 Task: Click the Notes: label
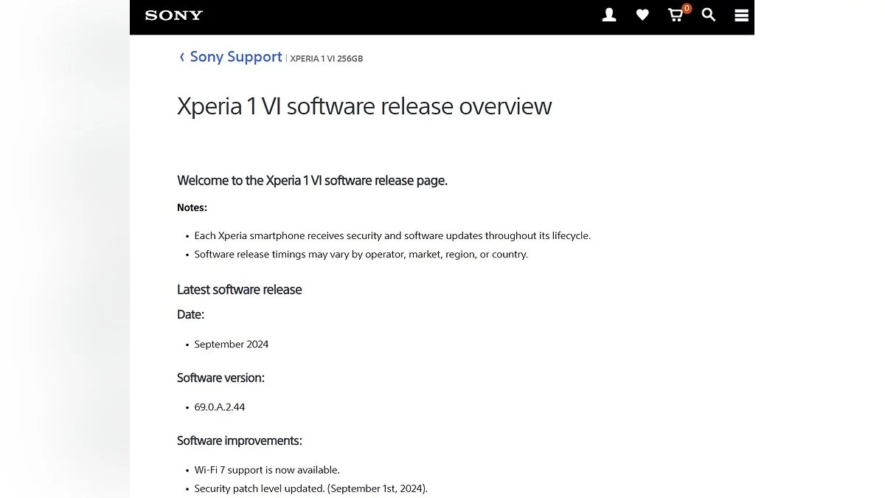(192, 207)
